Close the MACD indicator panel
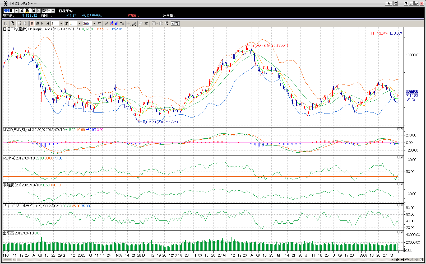 [x=401, y=129]
